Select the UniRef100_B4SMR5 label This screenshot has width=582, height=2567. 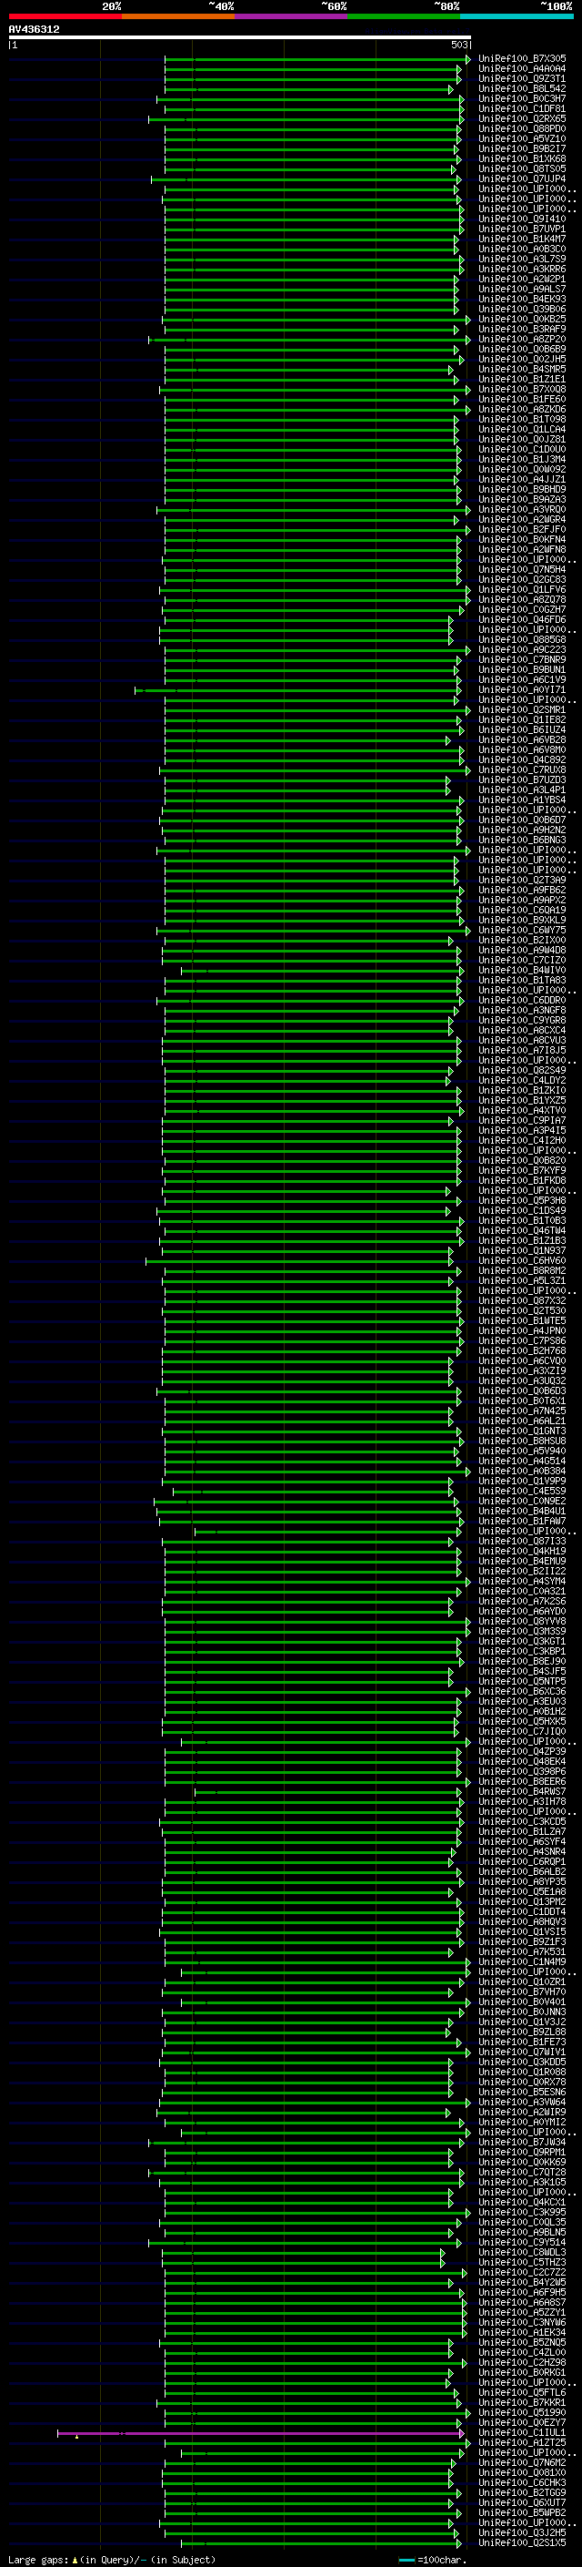[521, 369]
